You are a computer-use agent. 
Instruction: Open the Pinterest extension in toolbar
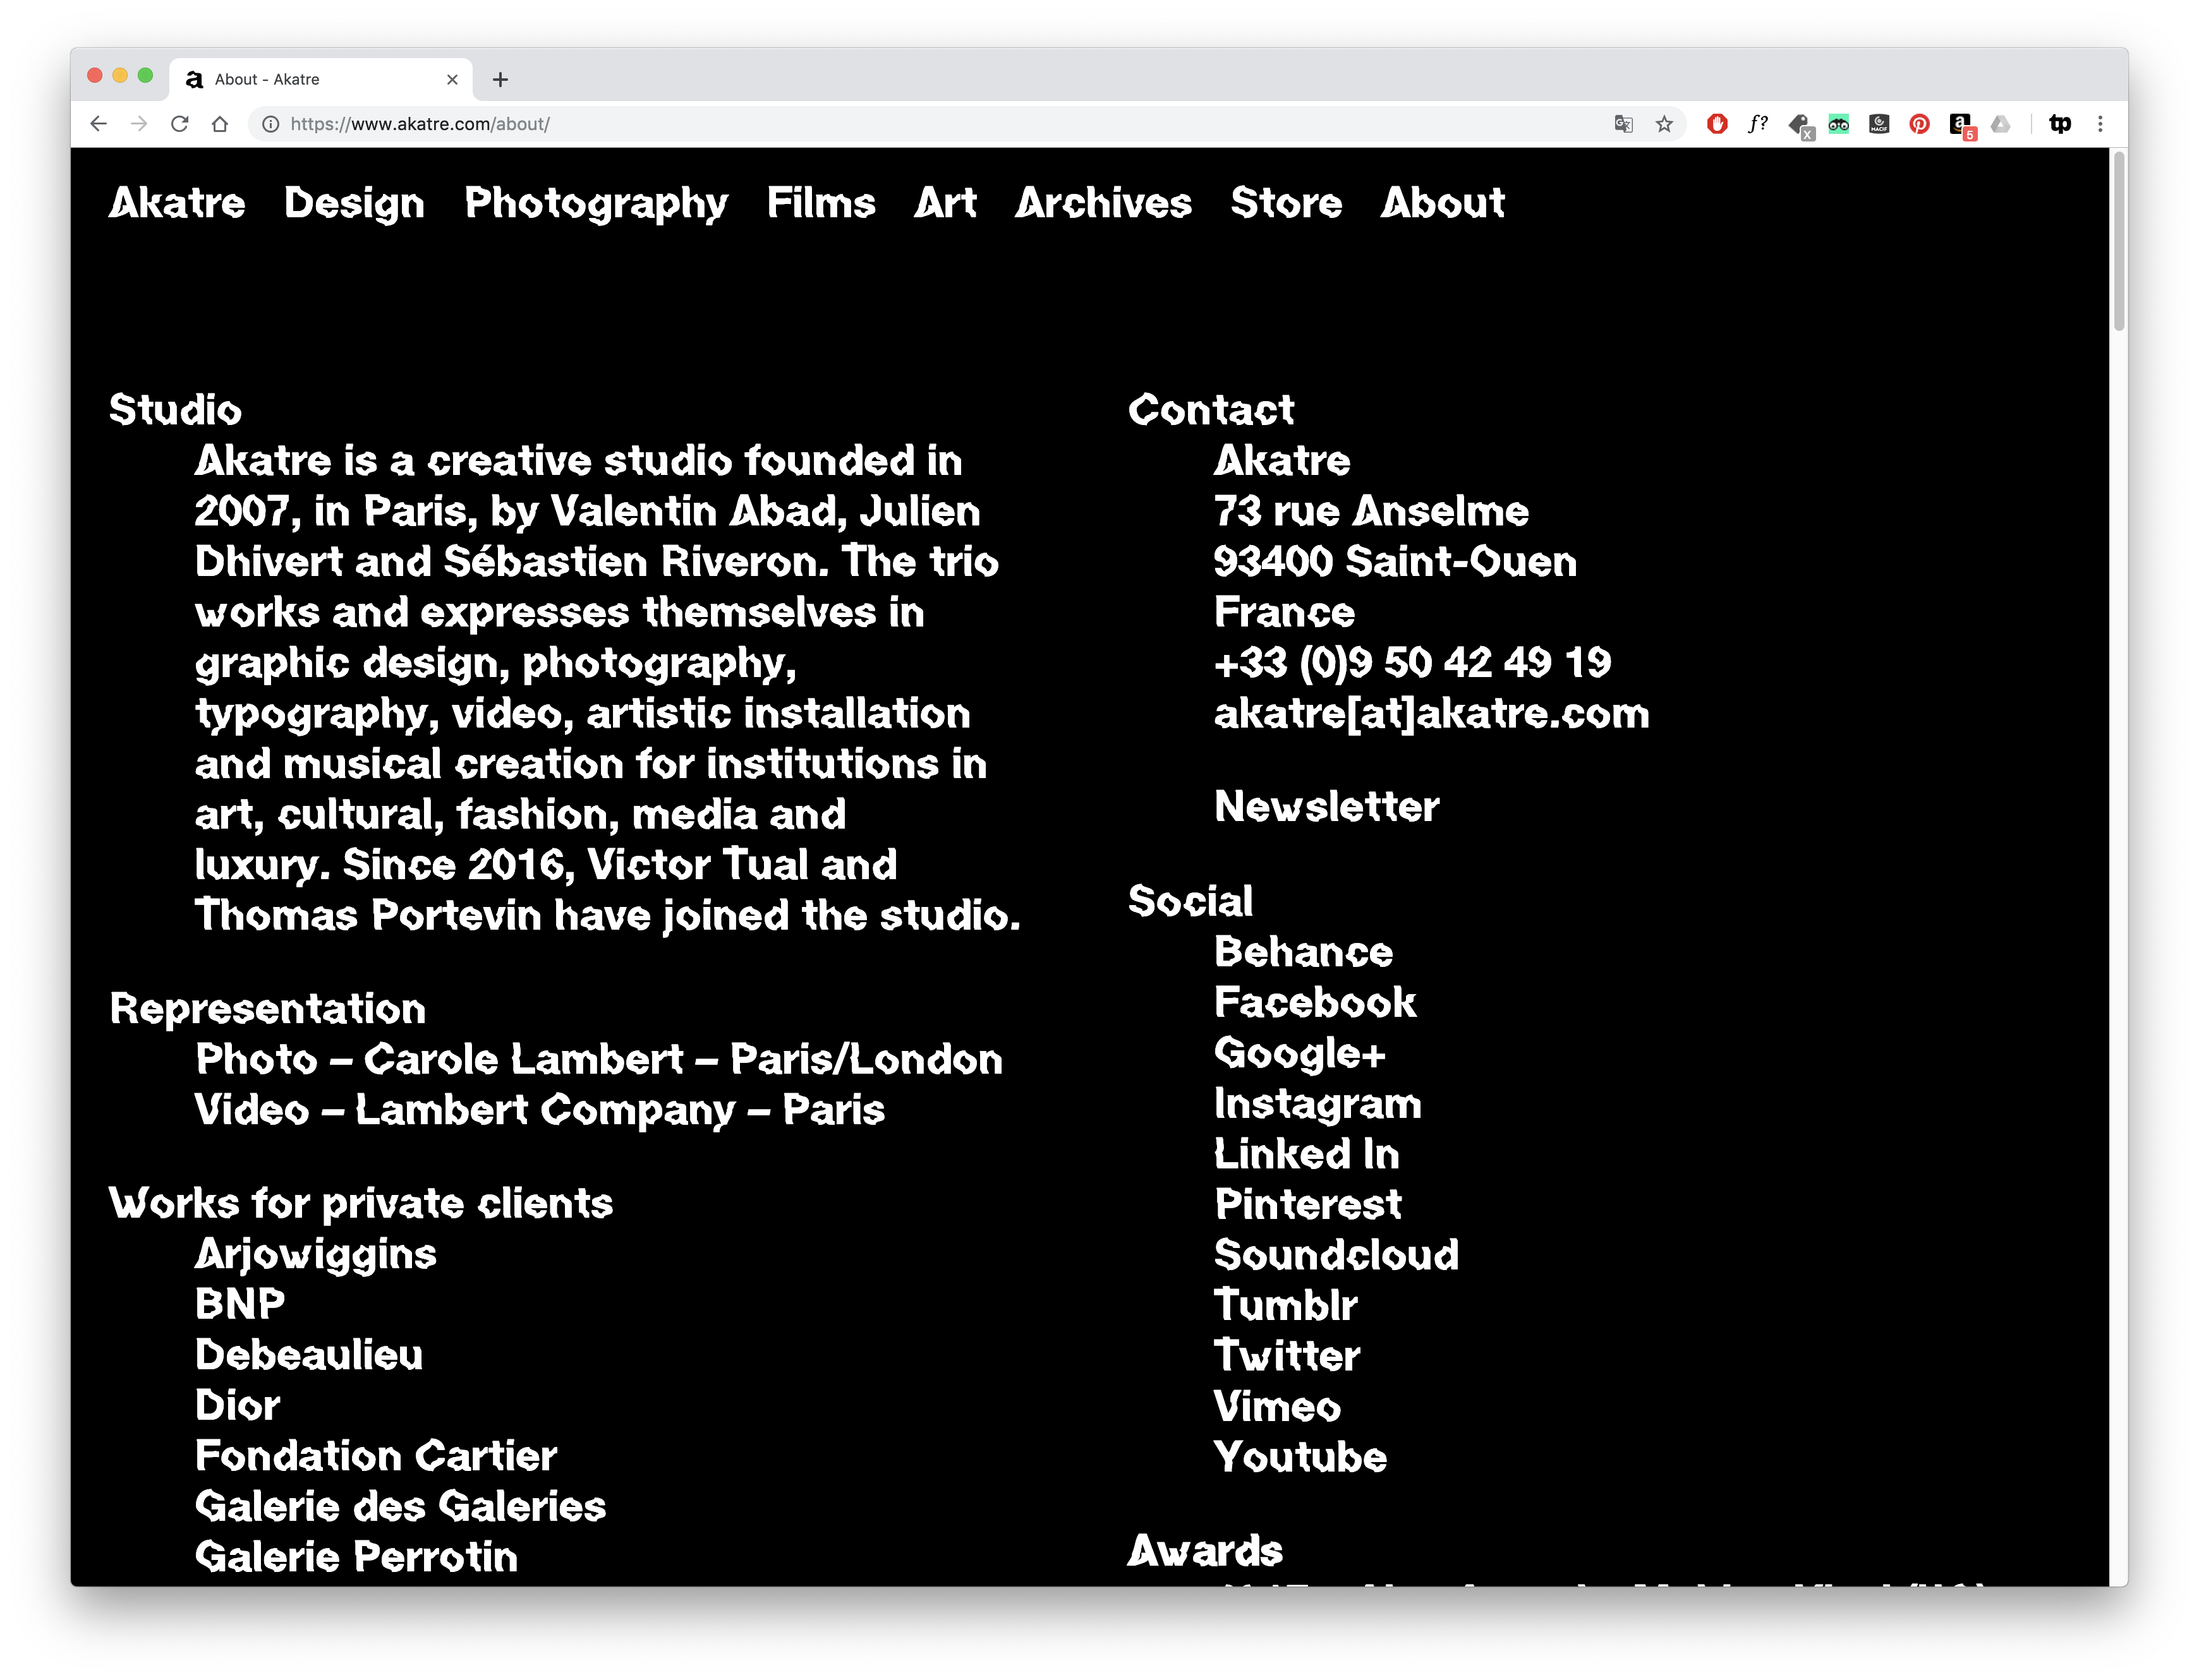[x=1919, y=124]
